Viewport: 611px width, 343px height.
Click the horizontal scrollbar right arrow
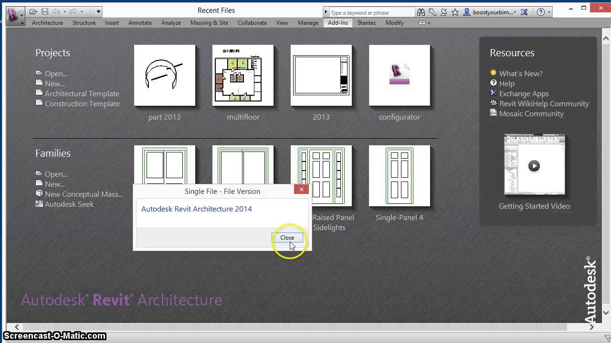click(x=592, y=327)
